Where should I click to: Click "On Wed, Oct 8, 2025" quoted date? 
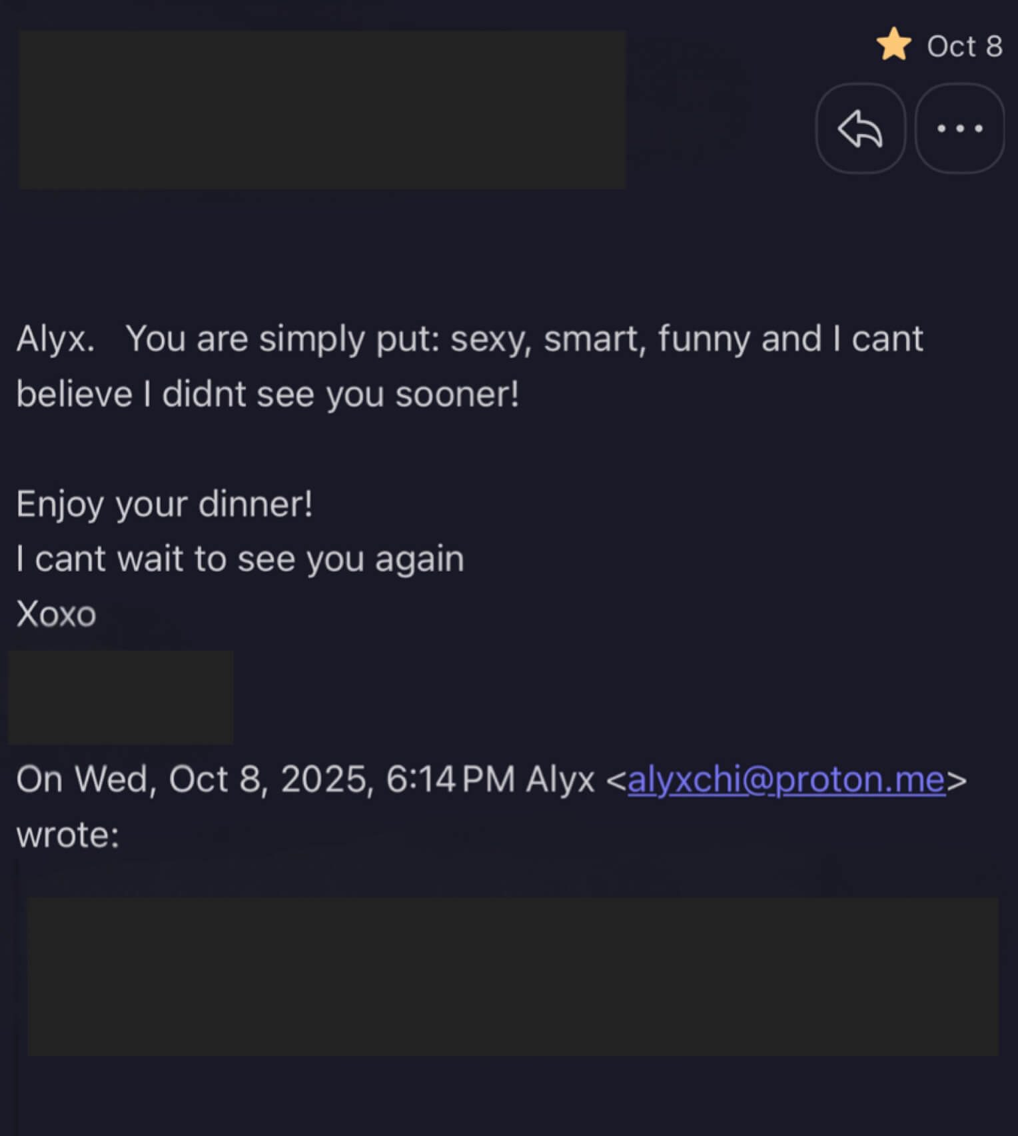(x=191, y=779)
